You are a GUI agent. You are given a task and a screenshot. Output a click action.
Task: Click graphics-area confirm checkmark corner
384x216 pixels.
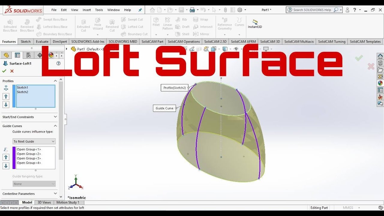(359, 58)
